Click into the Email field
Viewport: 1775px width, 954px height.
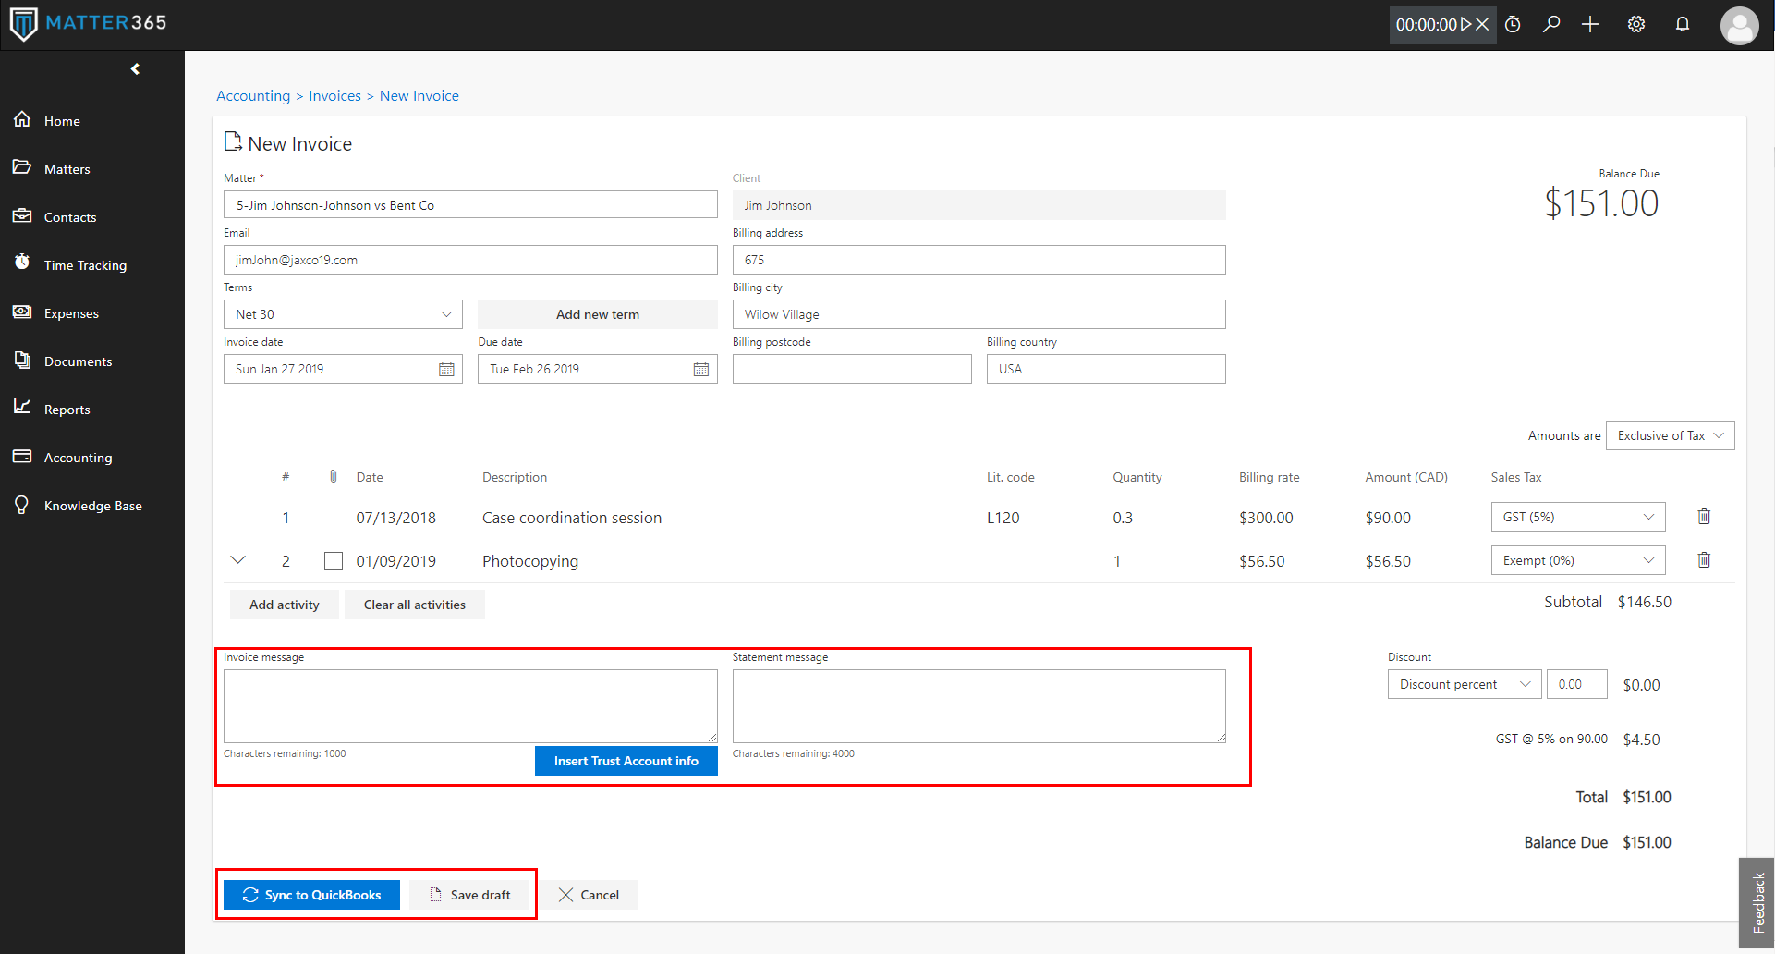(470, 260)
